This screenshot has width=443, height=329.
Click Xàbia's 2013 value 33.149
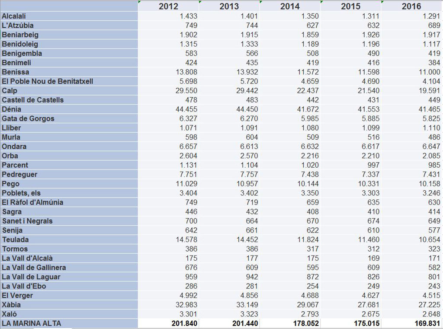click(x=229, y=305)
